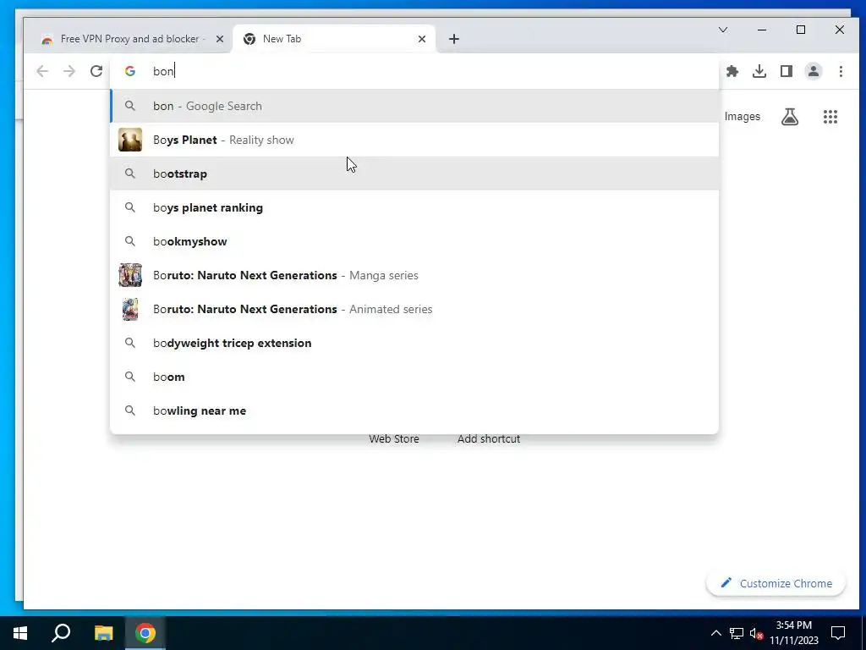Image resolution: width=866 pixels, height=650 pixels.
Task: Select the bootstrap suggestion
Action: pyautogui.click(x=414, y=174)
